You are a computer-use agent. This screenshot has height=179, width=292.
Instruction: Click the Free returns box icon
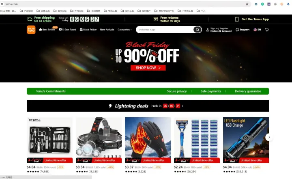click(156, 19)
